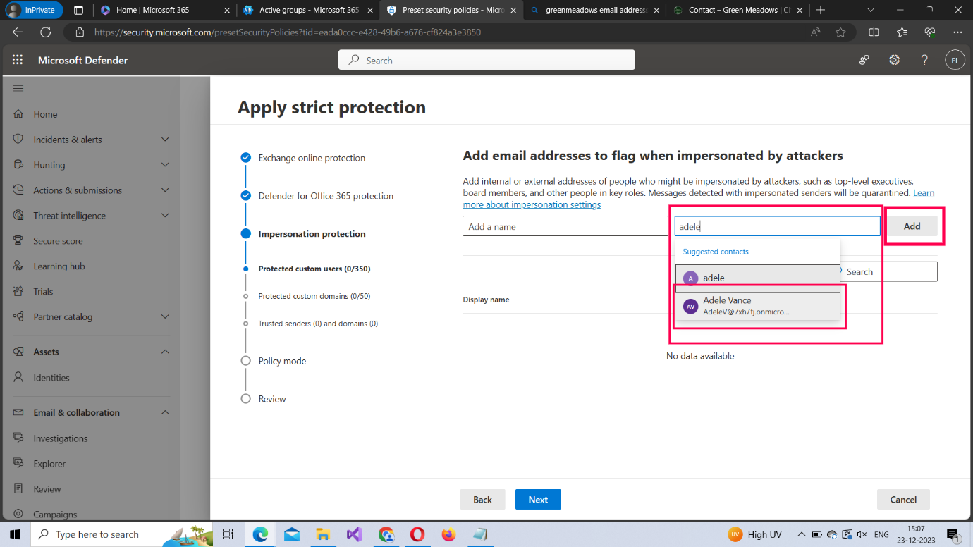Image resolution: width=973 pixels, height=547 pixels.
Task: Open the app launcher waffle icon
Action: point(18,60)
